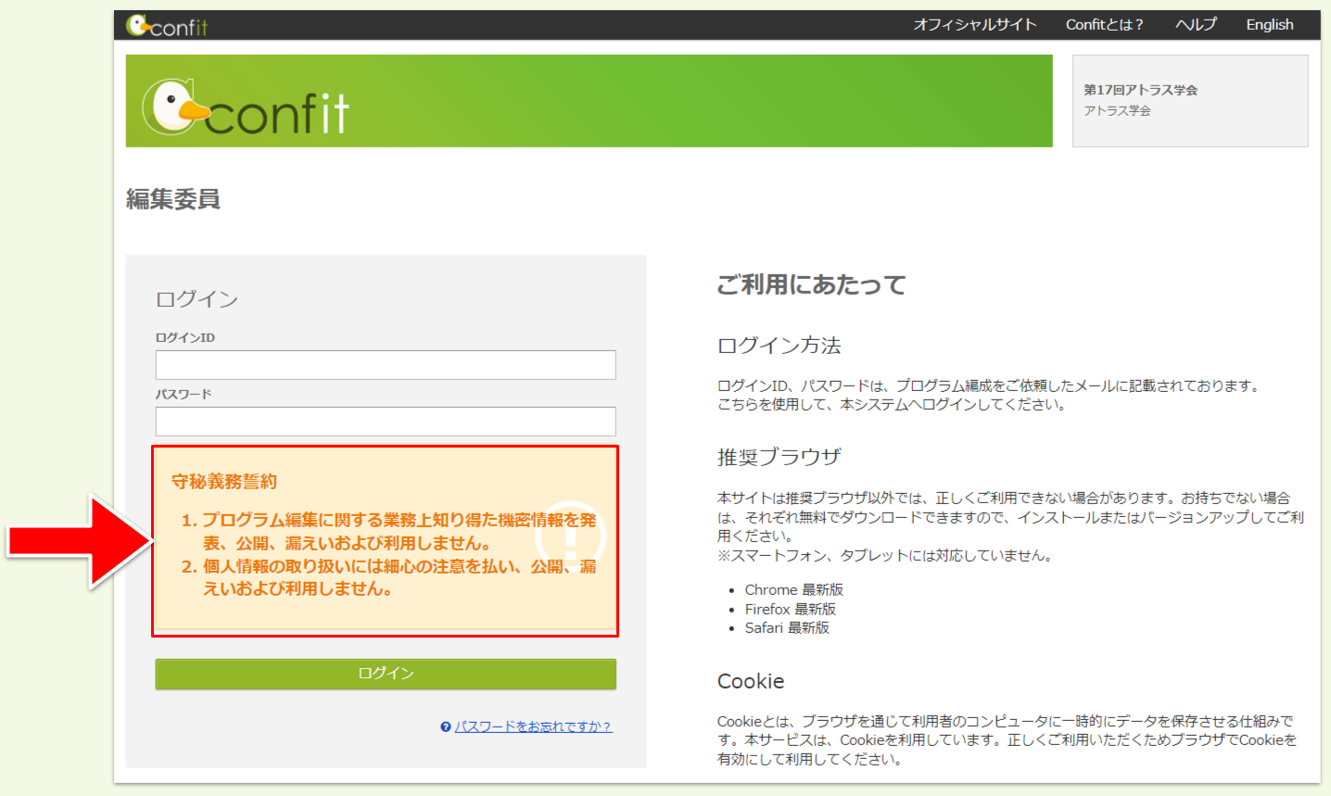Click the 守秘義務誓約 notice heading
1331x796 pixels.
[224, 482]
